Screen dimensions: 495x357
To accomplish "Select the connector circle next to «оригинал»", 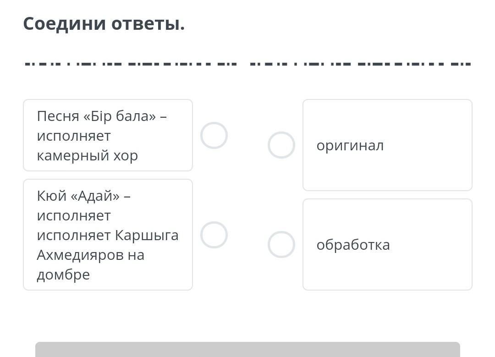I will coord(281,145).
